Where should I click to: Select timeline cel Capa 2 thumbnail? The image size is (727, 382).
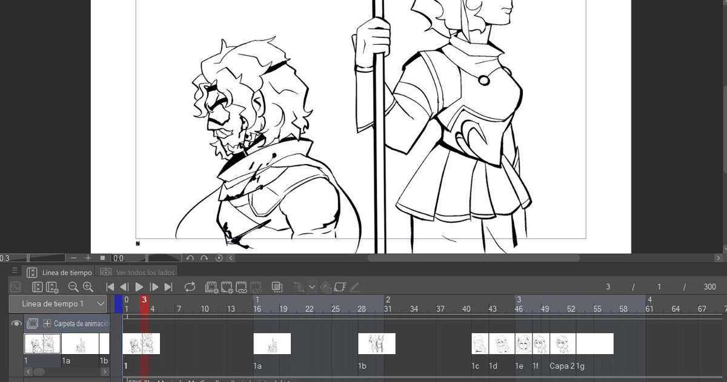click(x=563, y=343)
